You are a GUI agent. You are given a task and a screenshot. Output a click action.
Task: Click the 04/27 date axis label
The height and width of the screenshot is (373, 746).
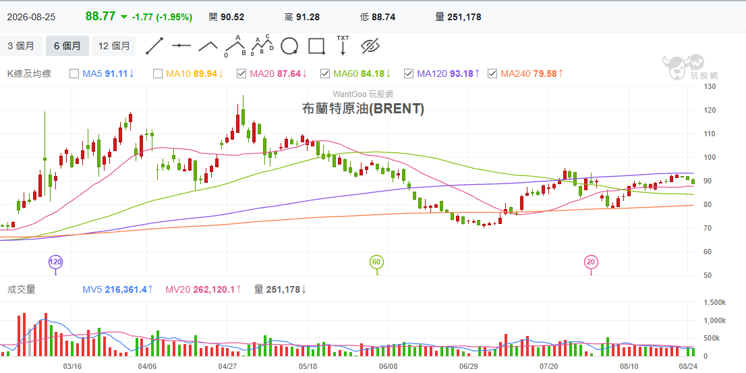(227, 366)
